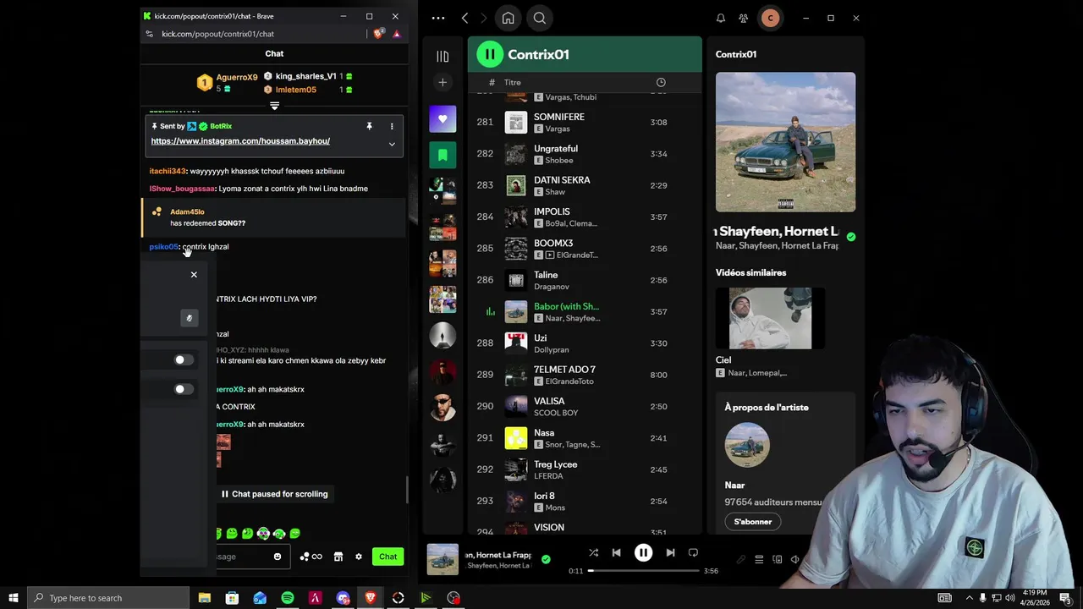Open Spotify friends activity icon
The height and width of the screenshot is (609, 1083).
743,18
